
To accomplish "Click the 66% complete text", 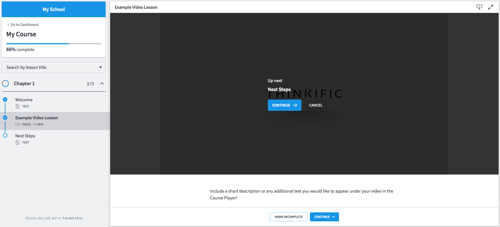I will coord(20,49).
